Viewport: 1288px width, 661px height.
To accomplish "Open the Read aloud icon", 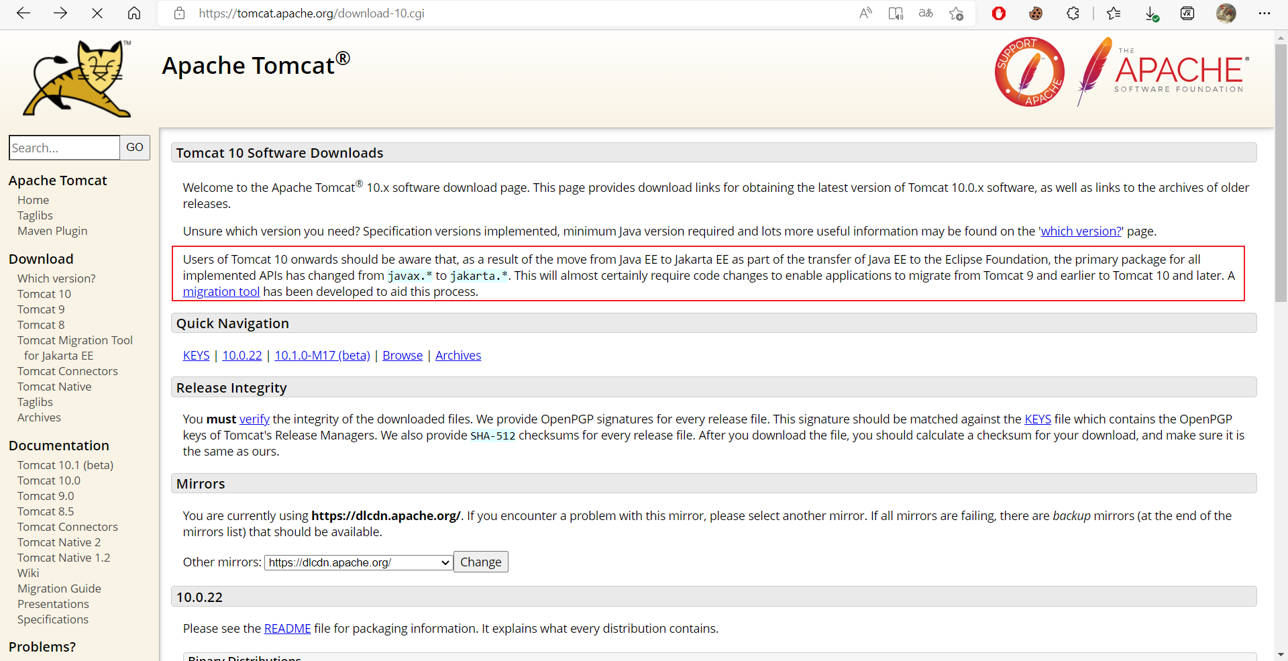I will [x=865, y=13].
